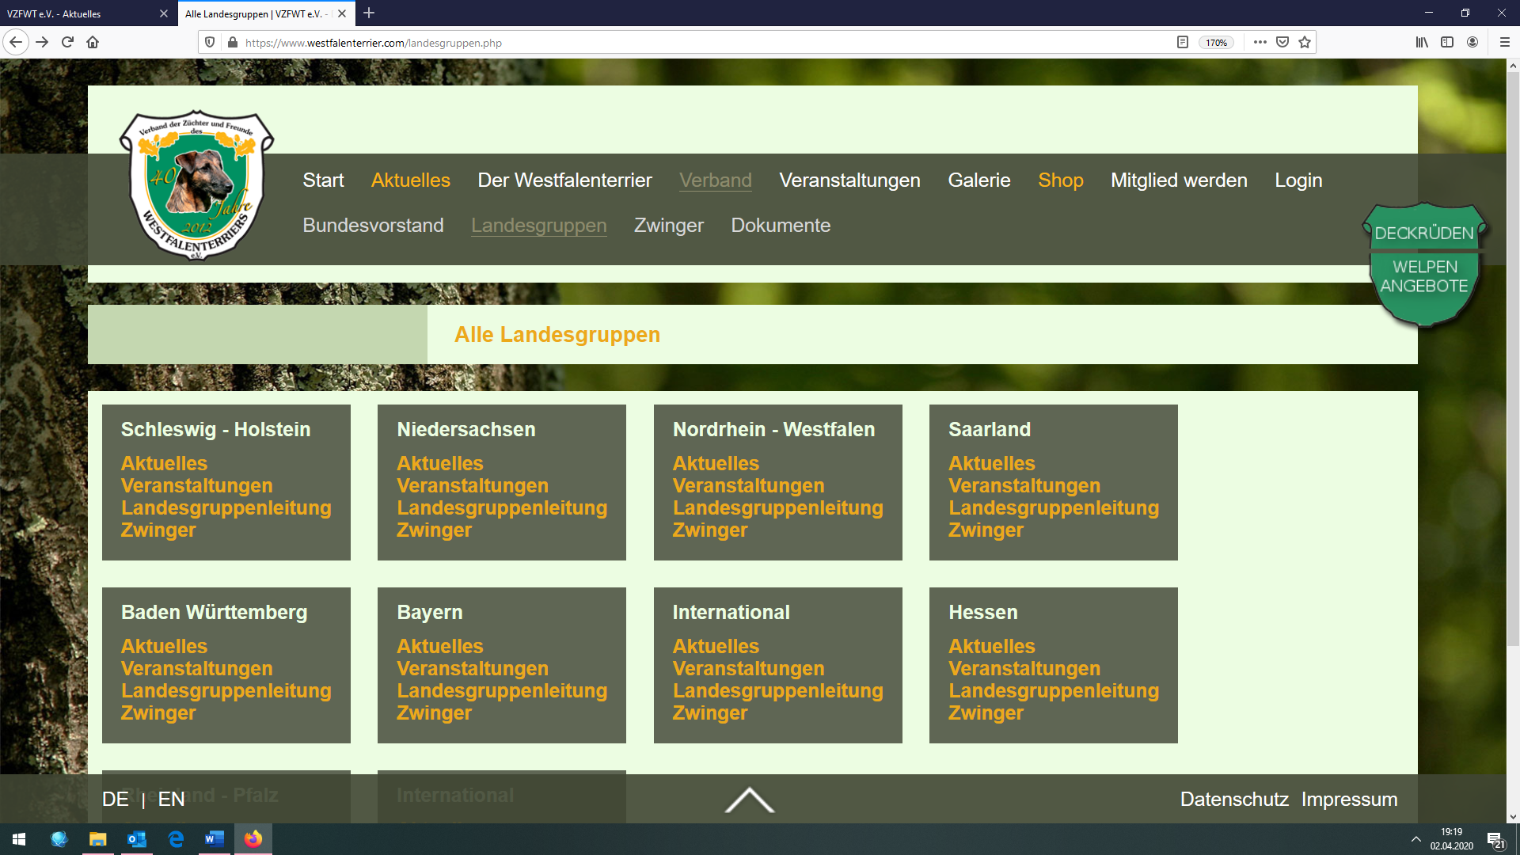Click the Westfalenterrier club logo

point(196,185)
